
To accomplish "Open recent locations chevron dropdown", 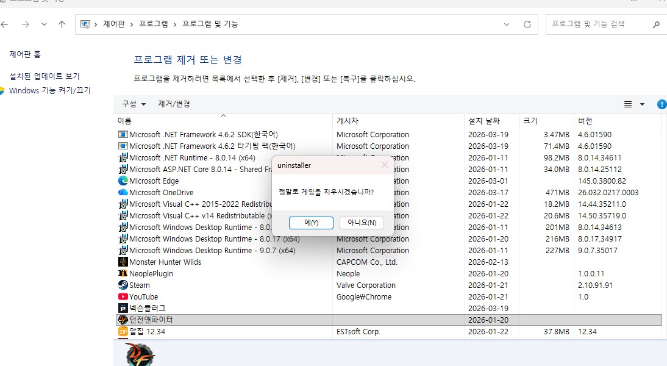I will [44, 24].
